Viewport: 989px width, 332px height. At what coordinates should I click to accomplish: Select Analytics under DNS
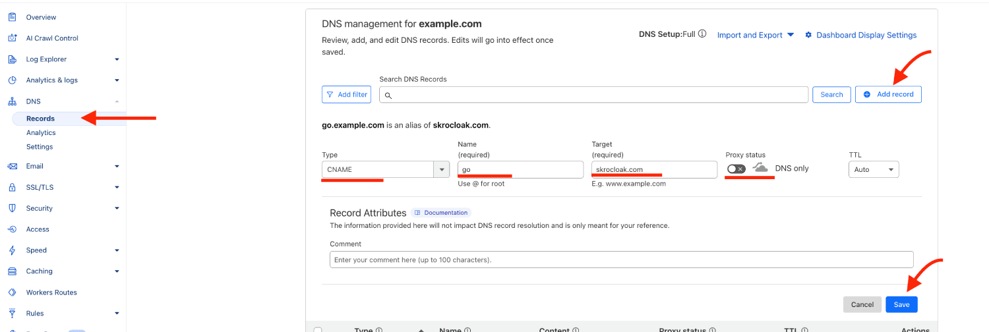click(41, 132)
